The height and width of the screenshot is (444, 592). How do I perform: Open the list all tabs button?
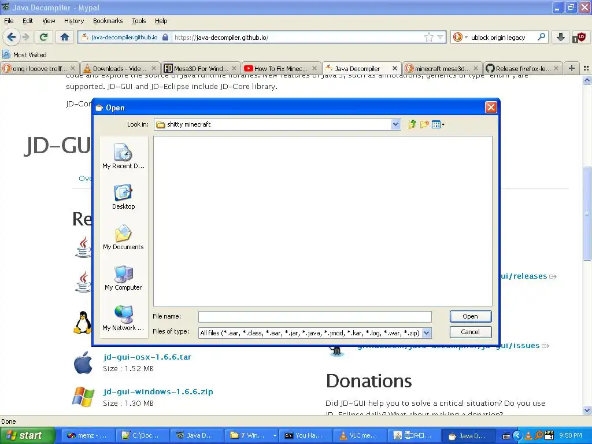586,68
